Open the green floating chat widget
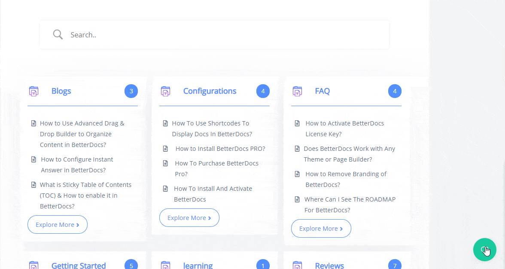The width and height of the screenshot is (505, 269). [x=485, y=250]
